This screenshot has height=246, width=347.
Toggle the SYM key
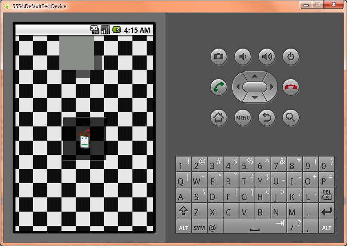pyautogui.click(x=199, y=228)
